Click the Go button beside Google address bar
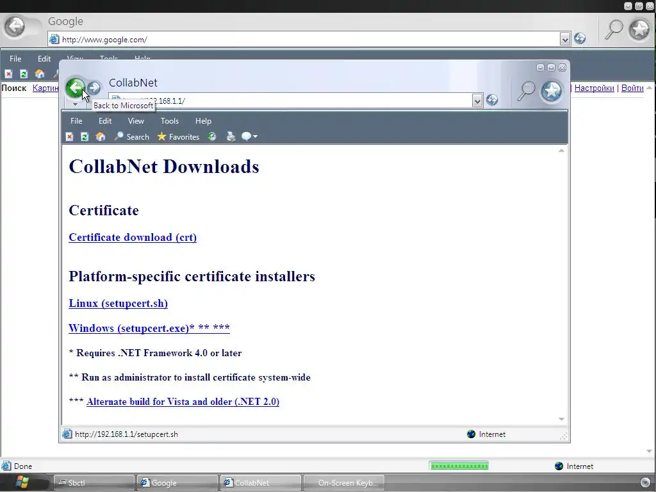 pyautogui.click(x=580, y=38)
